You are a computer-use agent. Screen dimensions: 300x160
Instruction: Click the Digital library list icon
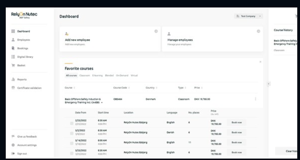13,57
